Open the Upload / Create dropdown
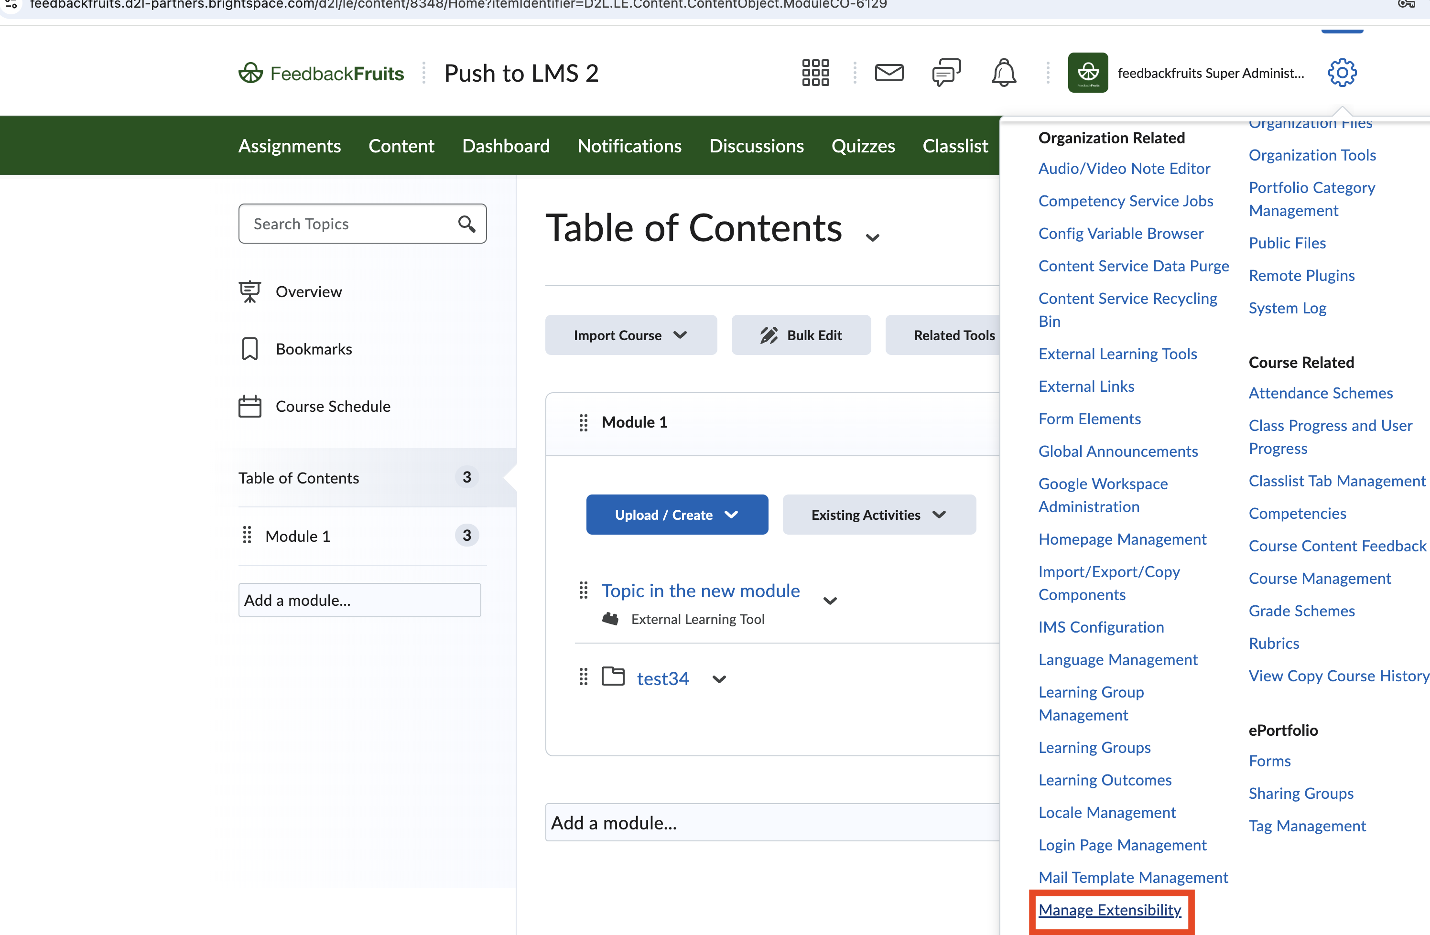Image resolution: width=1430 pixels, height=935 pixels. click(677, 515)
